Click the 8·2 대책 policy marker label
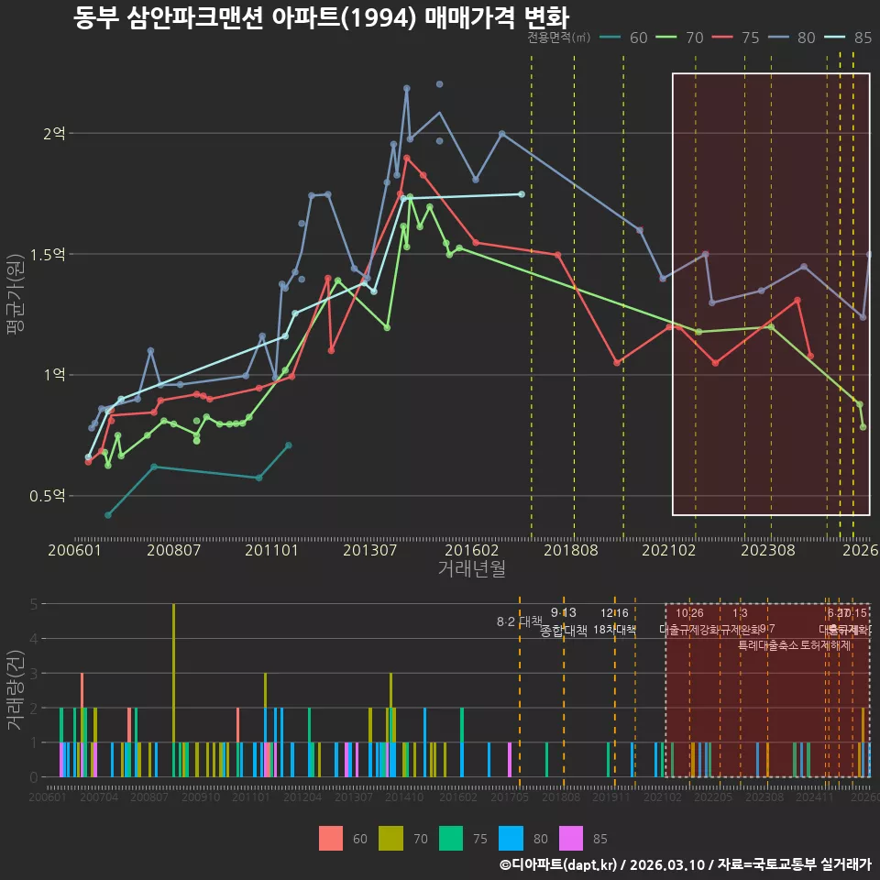Viewport: 880px width, 880px height. click(520, 621)
